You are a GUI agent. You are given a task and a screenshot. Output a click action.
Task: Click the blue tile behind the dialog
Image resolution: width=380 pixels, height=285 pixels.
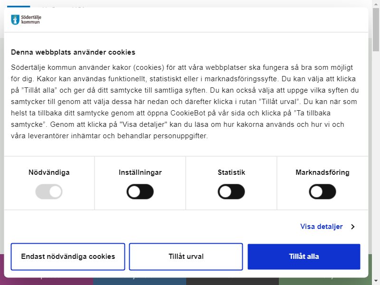click(140, 281)
